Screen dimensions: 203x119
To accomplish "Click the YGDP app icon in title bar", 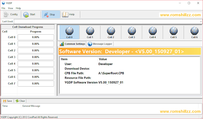I will tap(3, 3).
